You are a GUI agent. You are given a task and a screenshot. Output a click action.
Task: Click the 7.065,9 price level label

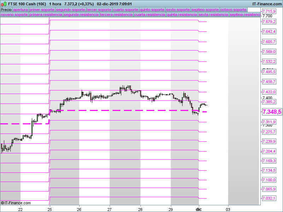[x=269, y=189]
